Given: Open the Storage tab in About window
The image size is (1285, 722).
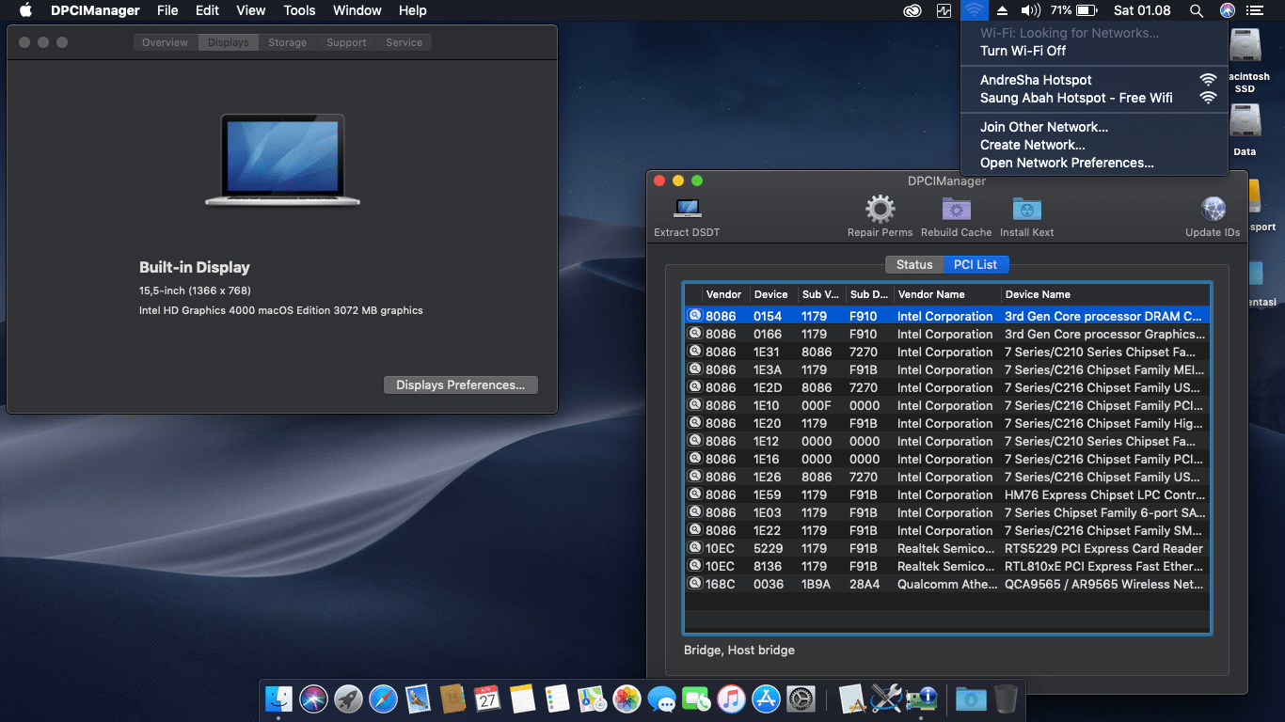Looking at the screenshot, I should tap(287, 42).
